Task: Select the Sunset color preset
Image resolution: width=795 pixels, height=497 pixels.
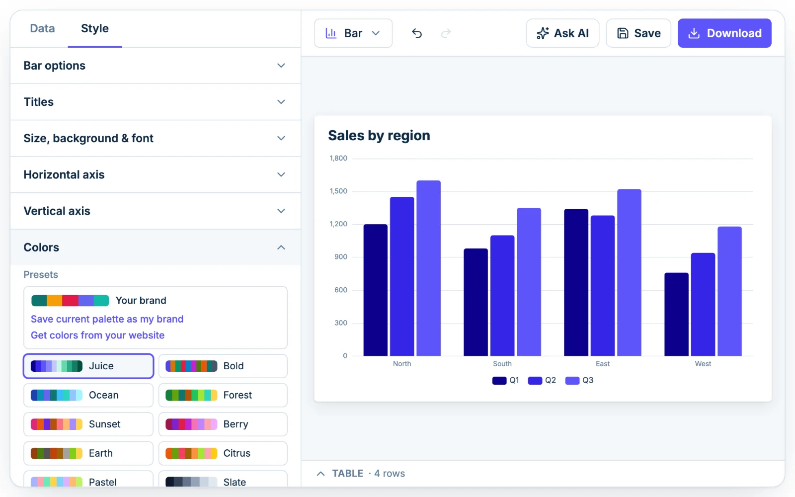Action: pos(88,424)
